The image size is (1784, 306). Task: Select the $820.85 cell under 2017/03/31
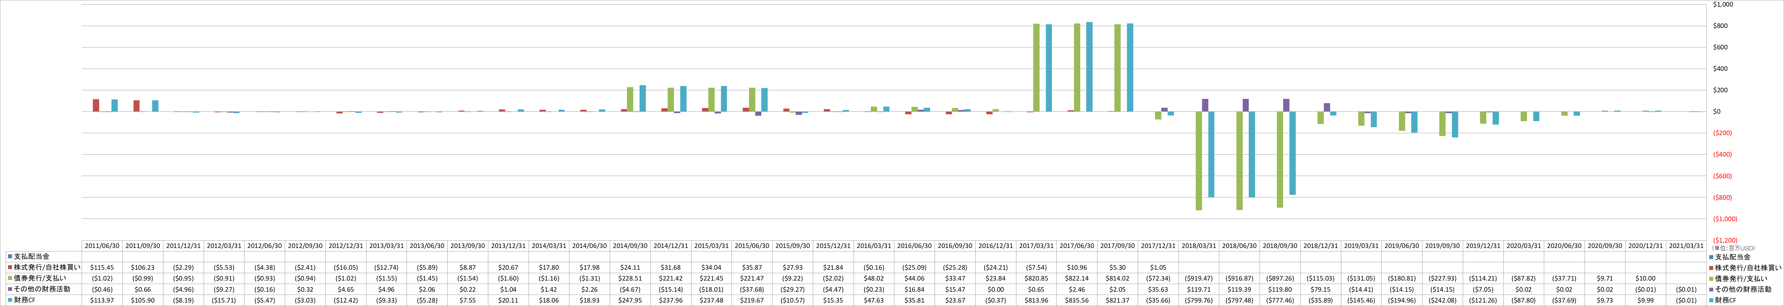click(1037, 278)
